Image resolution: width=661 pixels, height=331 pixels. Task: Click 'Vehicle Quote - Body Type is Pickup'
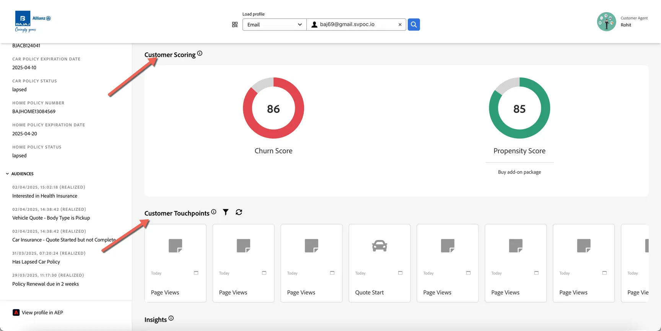[x=51, y=218]
